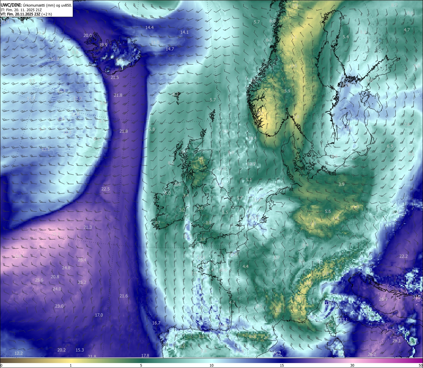The image size is (423, 368).
Task: Click the map value "16.7"
Action: (156, 323)
